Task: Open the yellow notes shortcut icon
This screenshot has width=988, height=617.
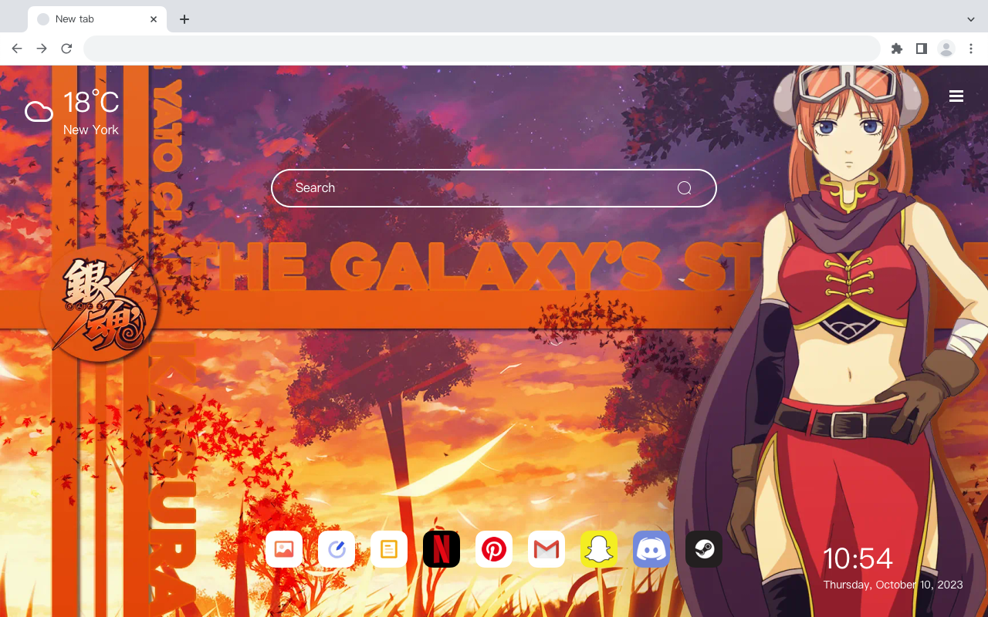Action: 389,549
